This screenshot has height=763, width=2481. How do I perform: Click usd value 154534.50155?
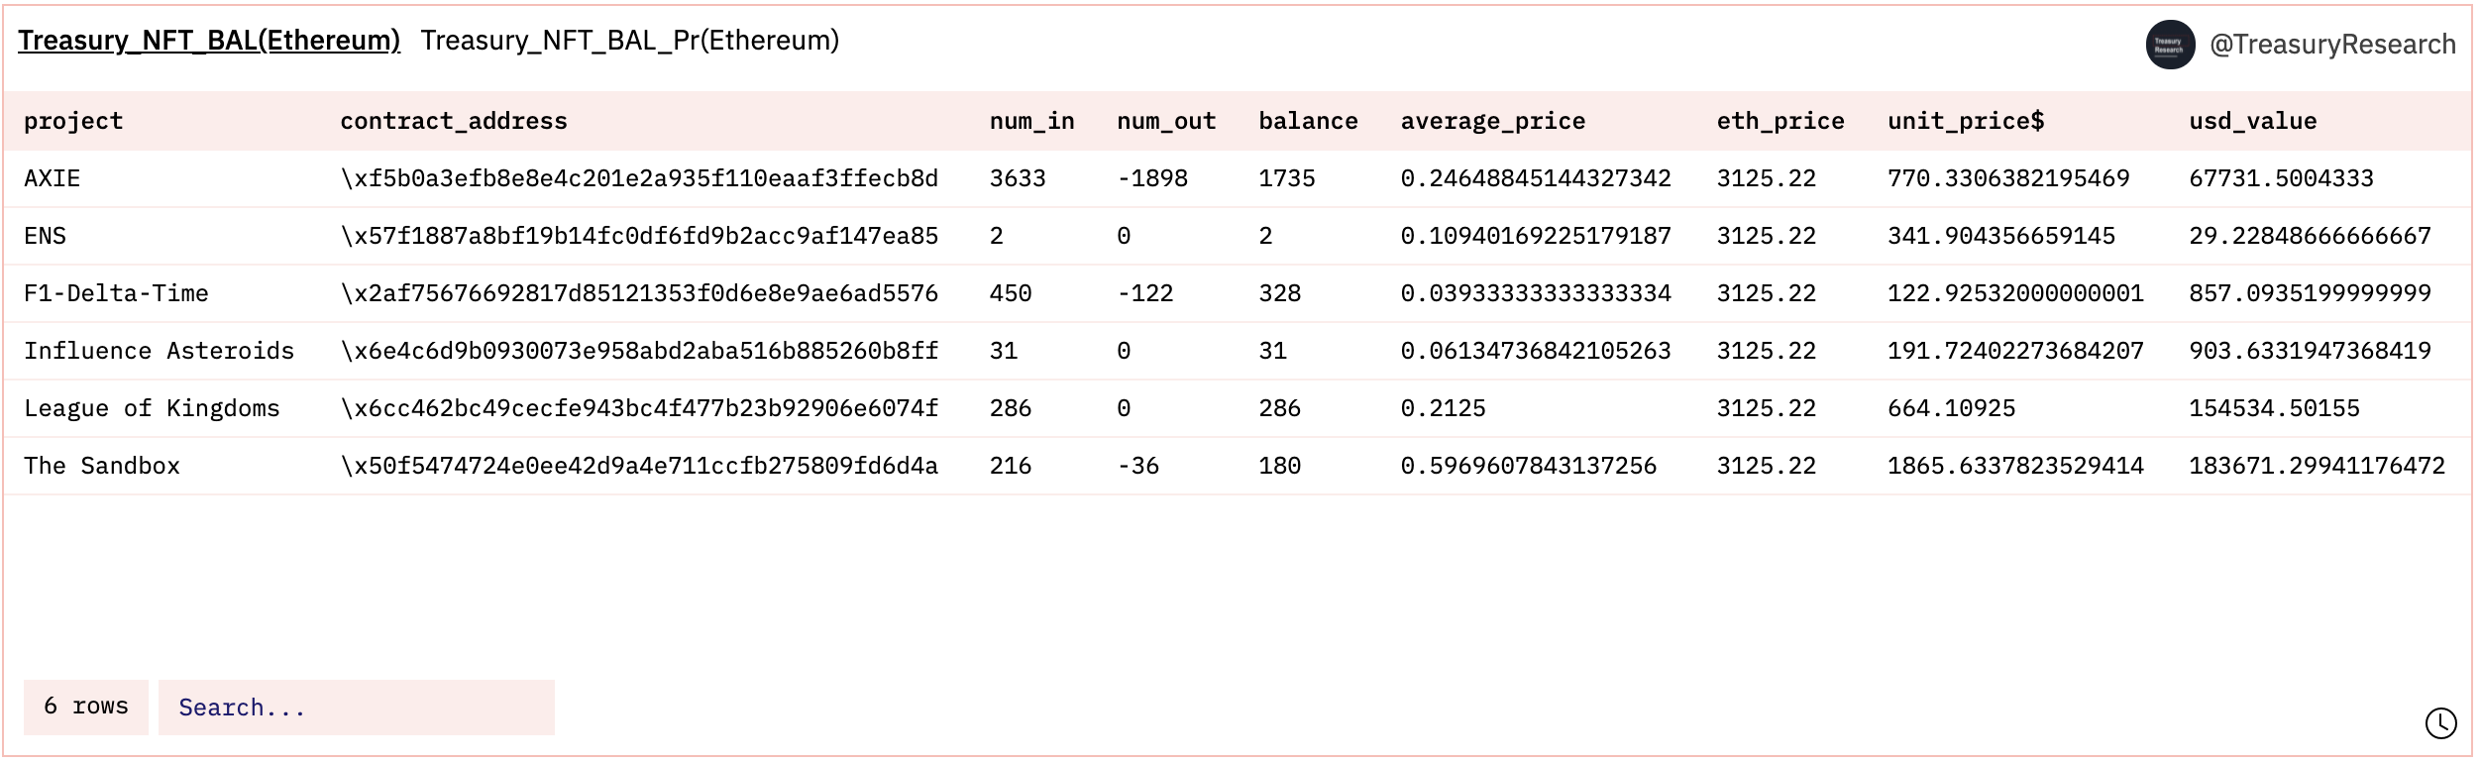pyautogui.click(x=2275, y=408)
